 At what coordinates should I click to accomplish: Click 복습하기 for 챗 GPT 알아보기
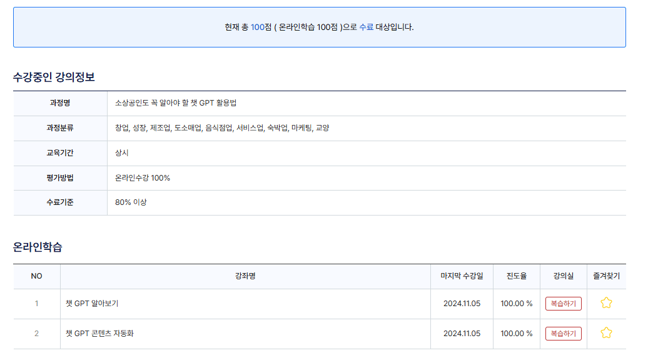coord(564,304)
